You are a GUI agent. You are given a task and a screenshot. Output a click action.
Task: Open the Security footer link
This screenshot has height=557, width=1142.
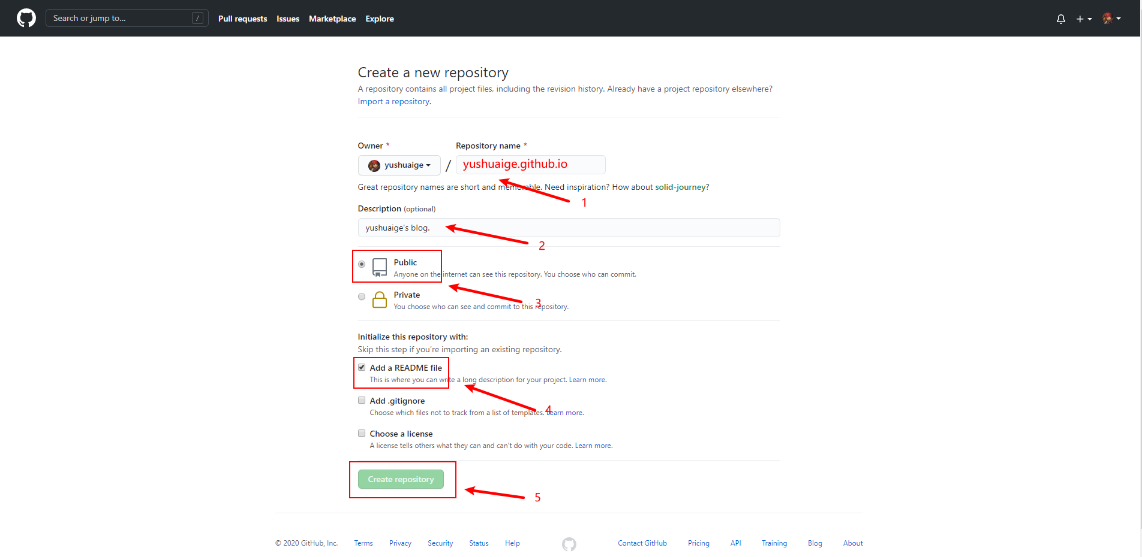[x=440, y=543]
